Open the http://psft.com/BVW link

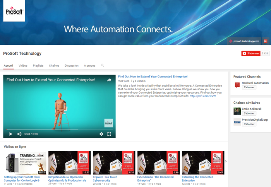[203, 96]
